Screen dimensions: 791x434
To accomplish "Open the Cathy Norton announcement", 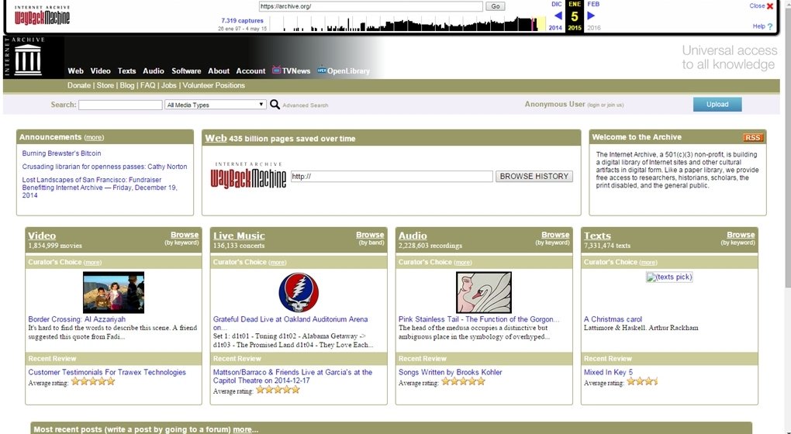I will pos(105,167).
